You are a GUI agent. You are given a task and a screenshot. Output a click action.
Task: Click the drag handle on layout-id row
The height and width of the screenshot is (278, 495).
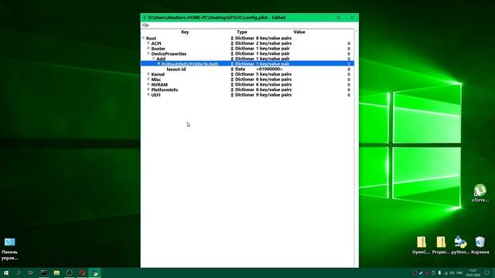click(349, 69)
